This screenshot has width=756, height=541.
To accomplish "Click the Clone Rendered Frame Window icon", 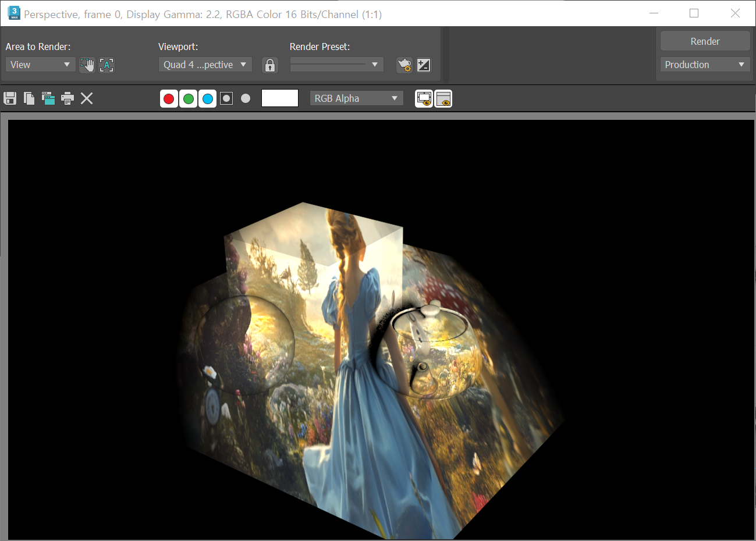I will tap(48, 98).
